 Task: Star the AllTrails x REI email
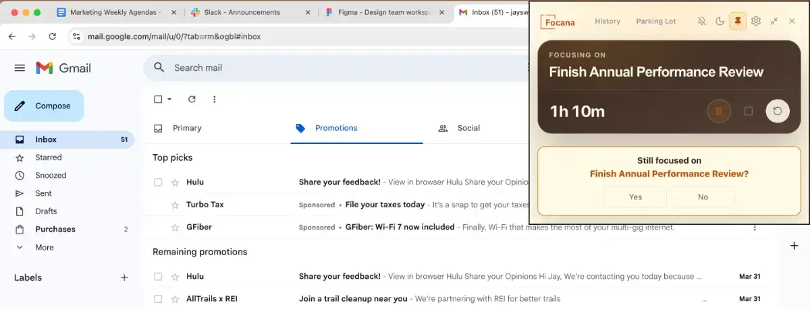coord(175,299)
